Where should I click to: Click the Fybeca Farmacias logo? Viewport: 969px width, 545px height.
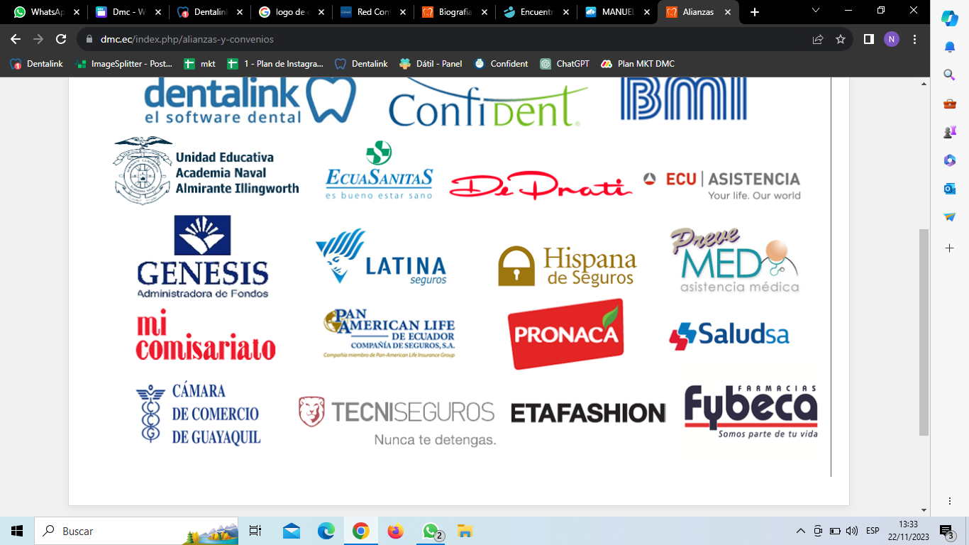[751, 410]
